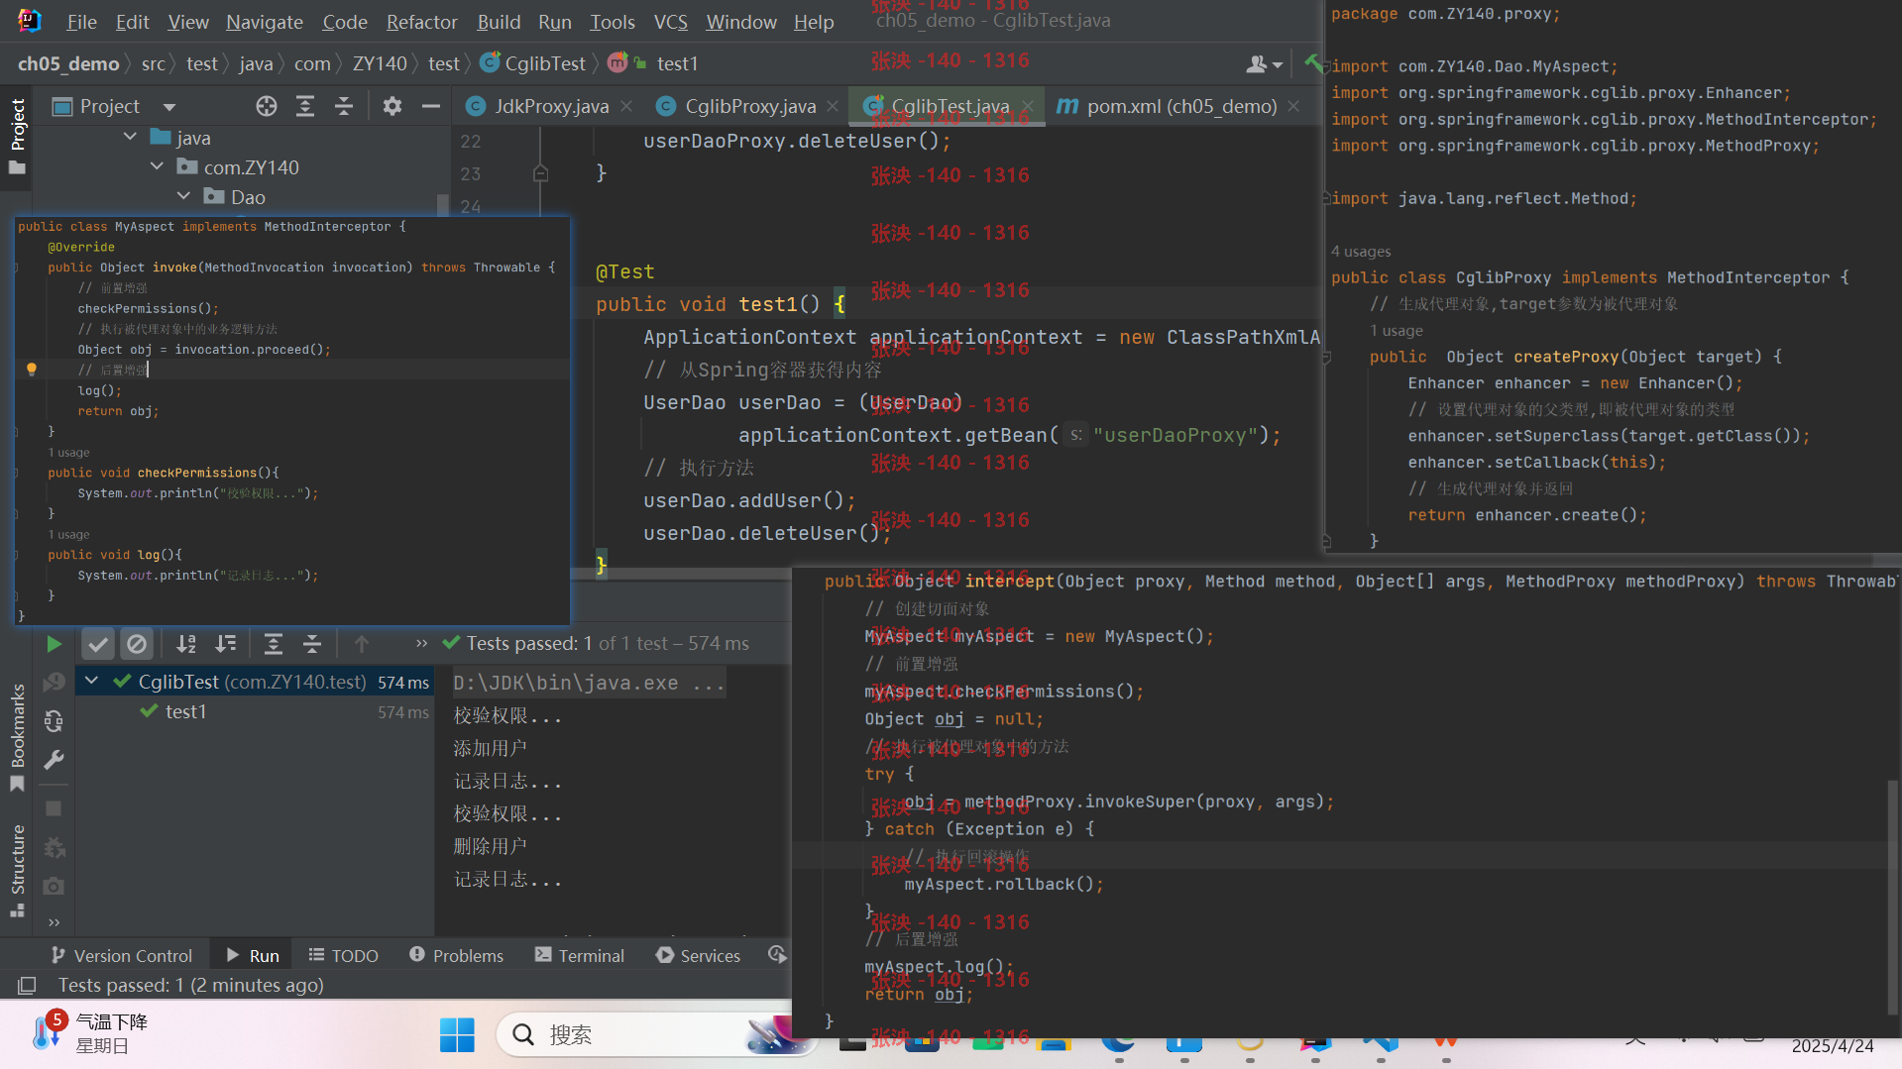1902x1069 pixels.
Task: Sort test results alphabetically
Action: coord(186,644)
